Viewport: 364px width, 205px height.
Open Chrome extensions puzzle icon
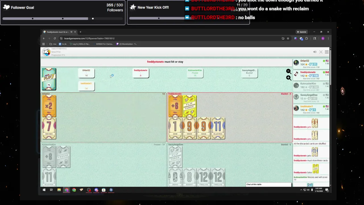(x=307, y=38)
